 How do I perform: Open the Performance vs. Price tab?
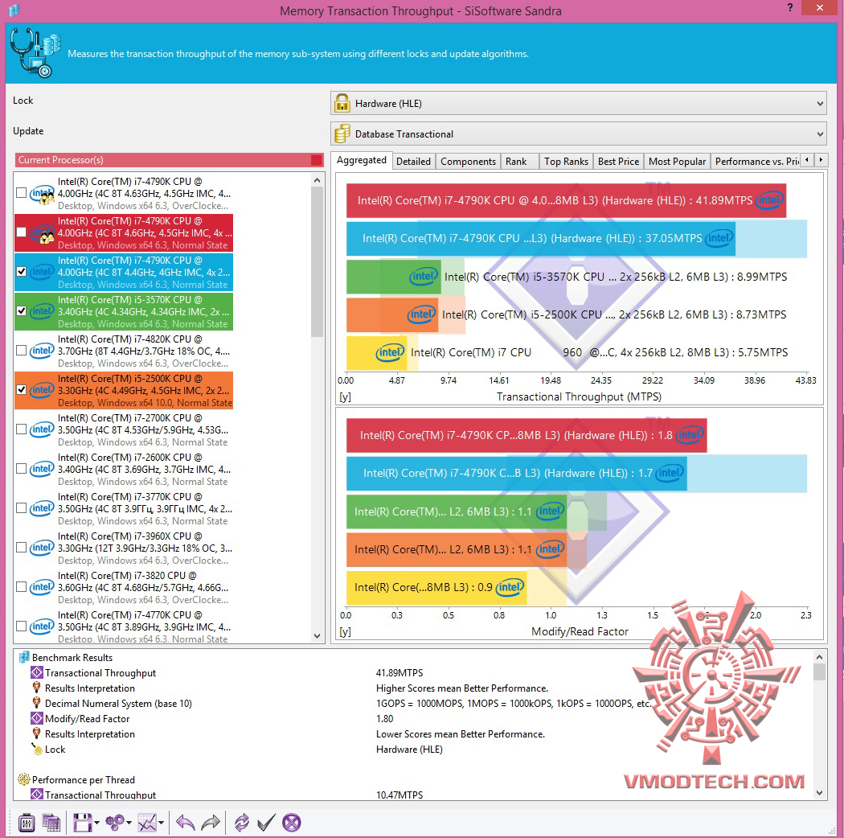click(756, 162)
